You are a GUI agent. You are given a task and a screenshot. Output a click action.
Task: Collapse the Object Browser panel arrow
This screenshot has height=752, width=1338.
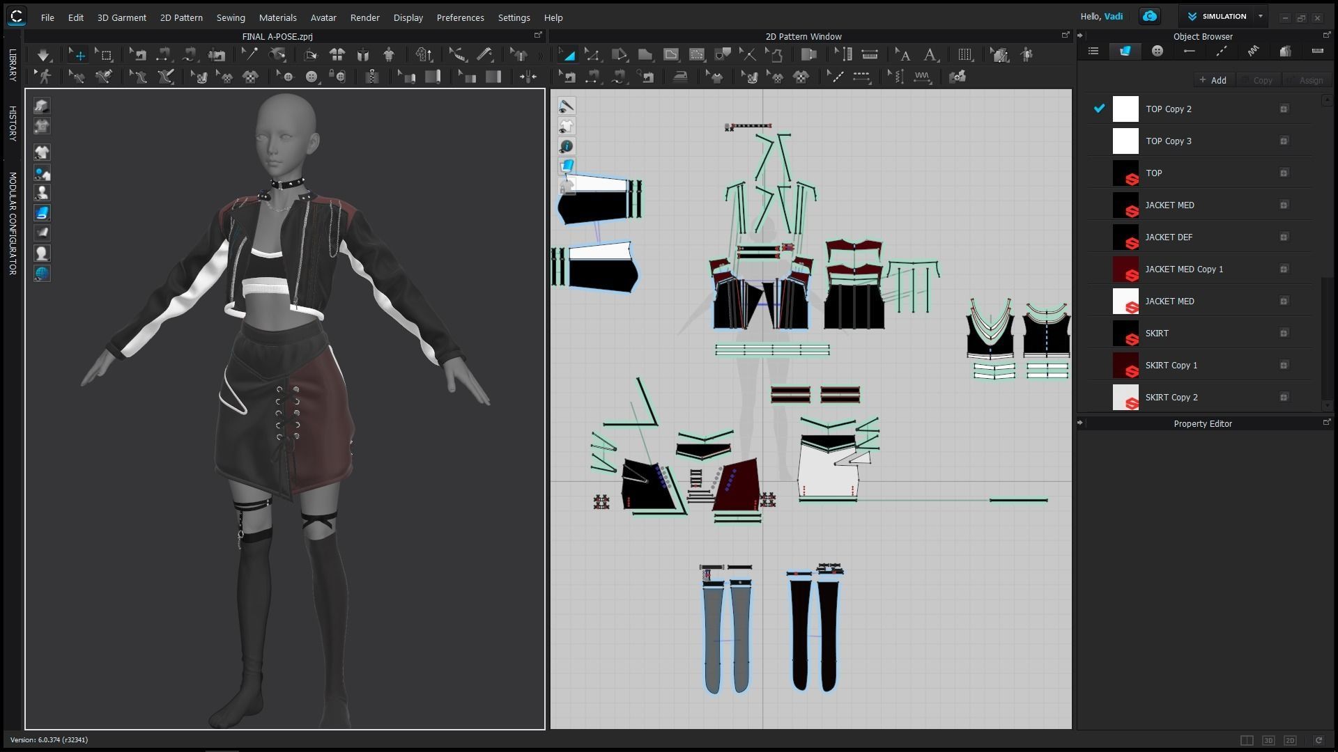click(x=1080, y=36)
